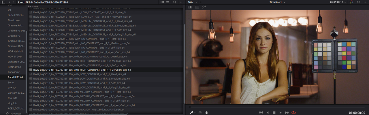Expand viewer to enhanced full view
The height and width of the screenshot is (115, 369).
pos(358,2)
